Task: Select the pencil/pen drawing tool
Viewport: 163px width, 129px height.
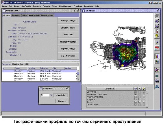Action: point(157,43)
